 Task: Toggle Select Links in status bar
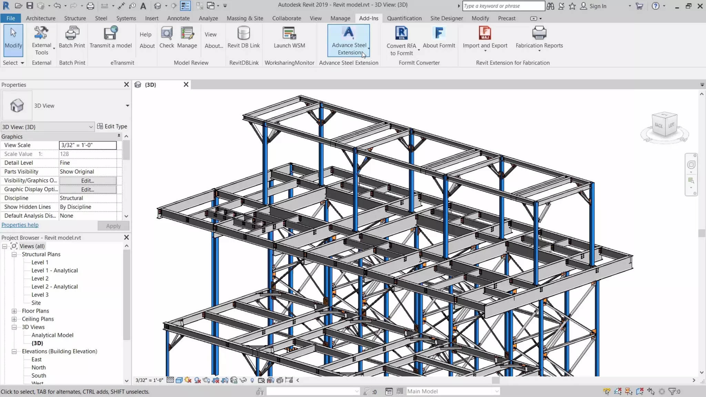pyautogui.click(x=607, y=391)
